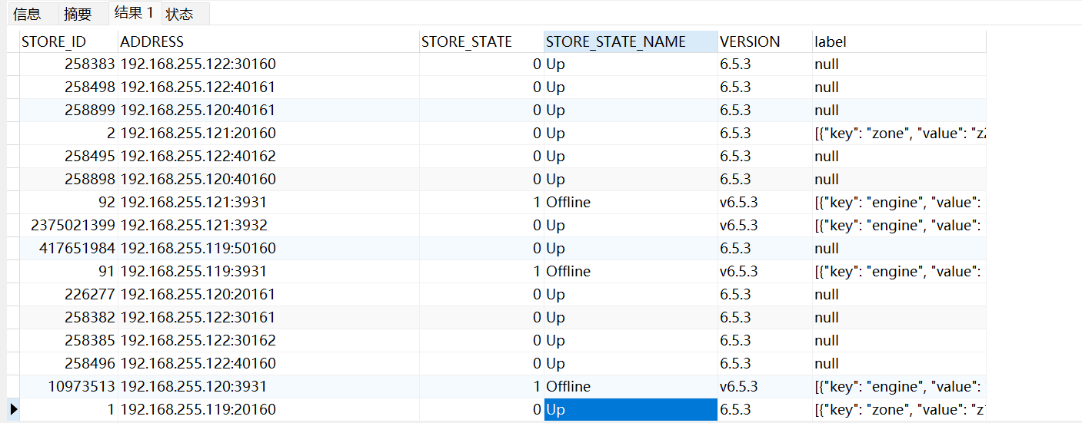Switch to the 信息 tab
1082x423 pixels.
pyautogui.click(x=28, y=14)
